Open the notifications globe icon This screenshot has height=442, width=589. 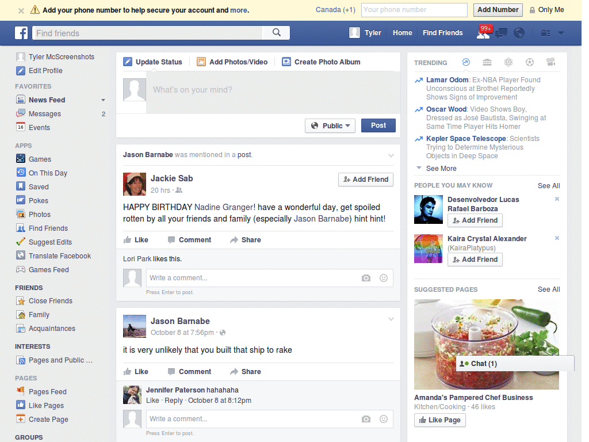(x=519, y=33)
